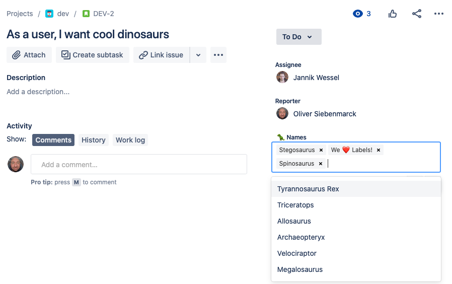
Task: Select Tyrannosaurus Rex from the dropdown
Action: click(356, 189)
